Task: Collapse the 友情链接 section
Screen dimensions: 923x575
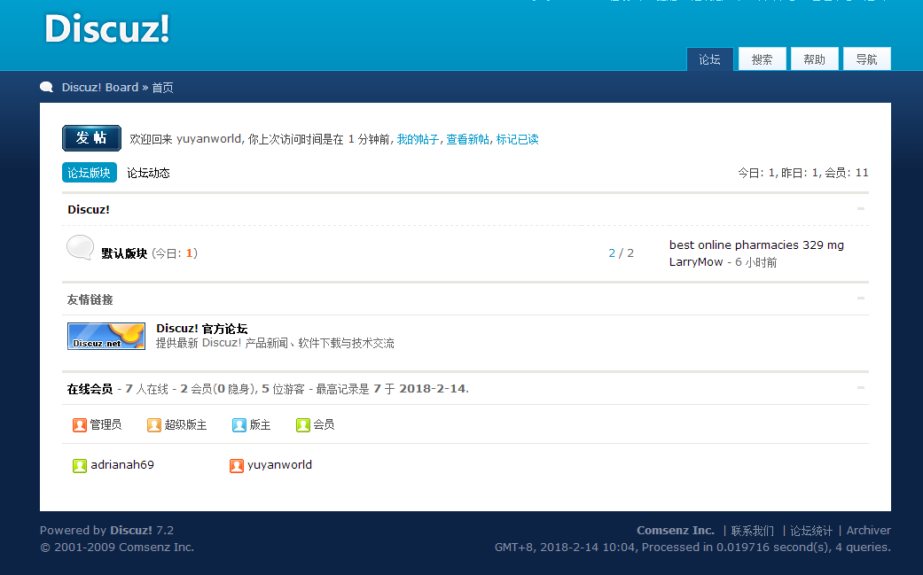Action: tap(861, 298)
